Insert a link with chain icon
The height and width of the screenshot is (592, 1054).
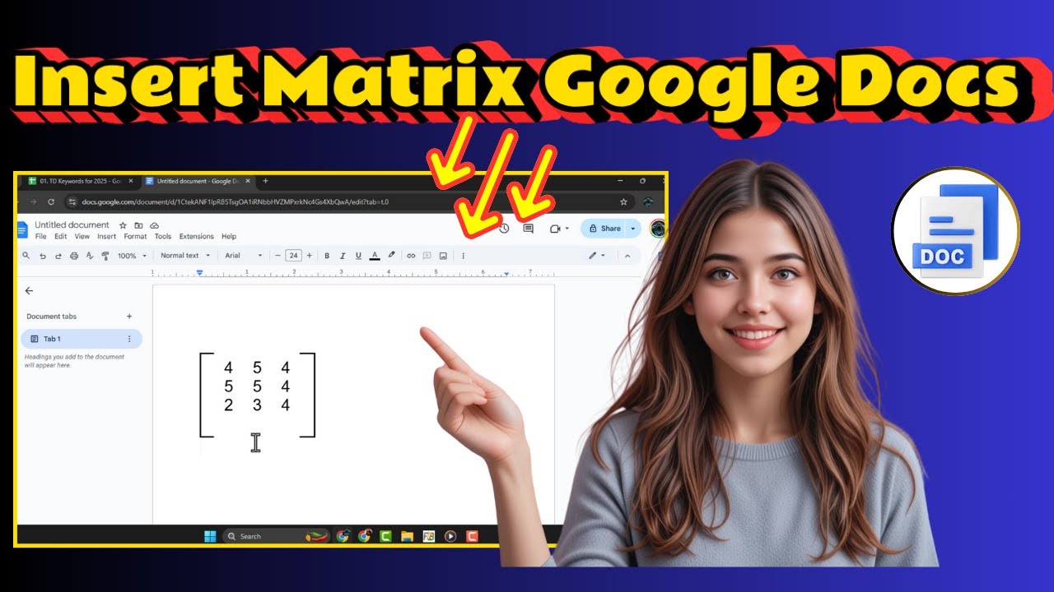(411, 256)
